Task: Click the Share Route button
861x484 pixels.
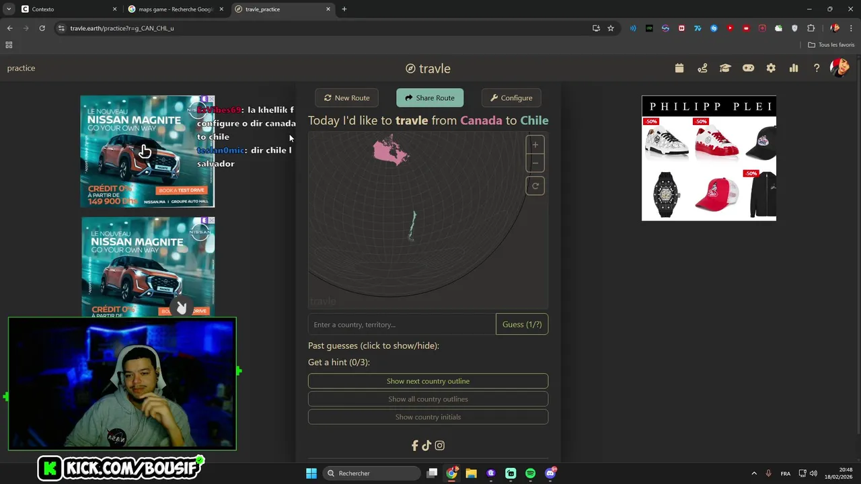Action: click(430, 97)
